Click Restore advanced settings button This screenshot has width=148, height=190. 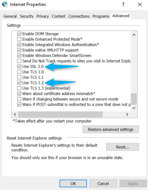click(x=111, y=130)
